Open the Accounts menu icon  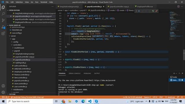pyautogui.click(x=3, y=86)
